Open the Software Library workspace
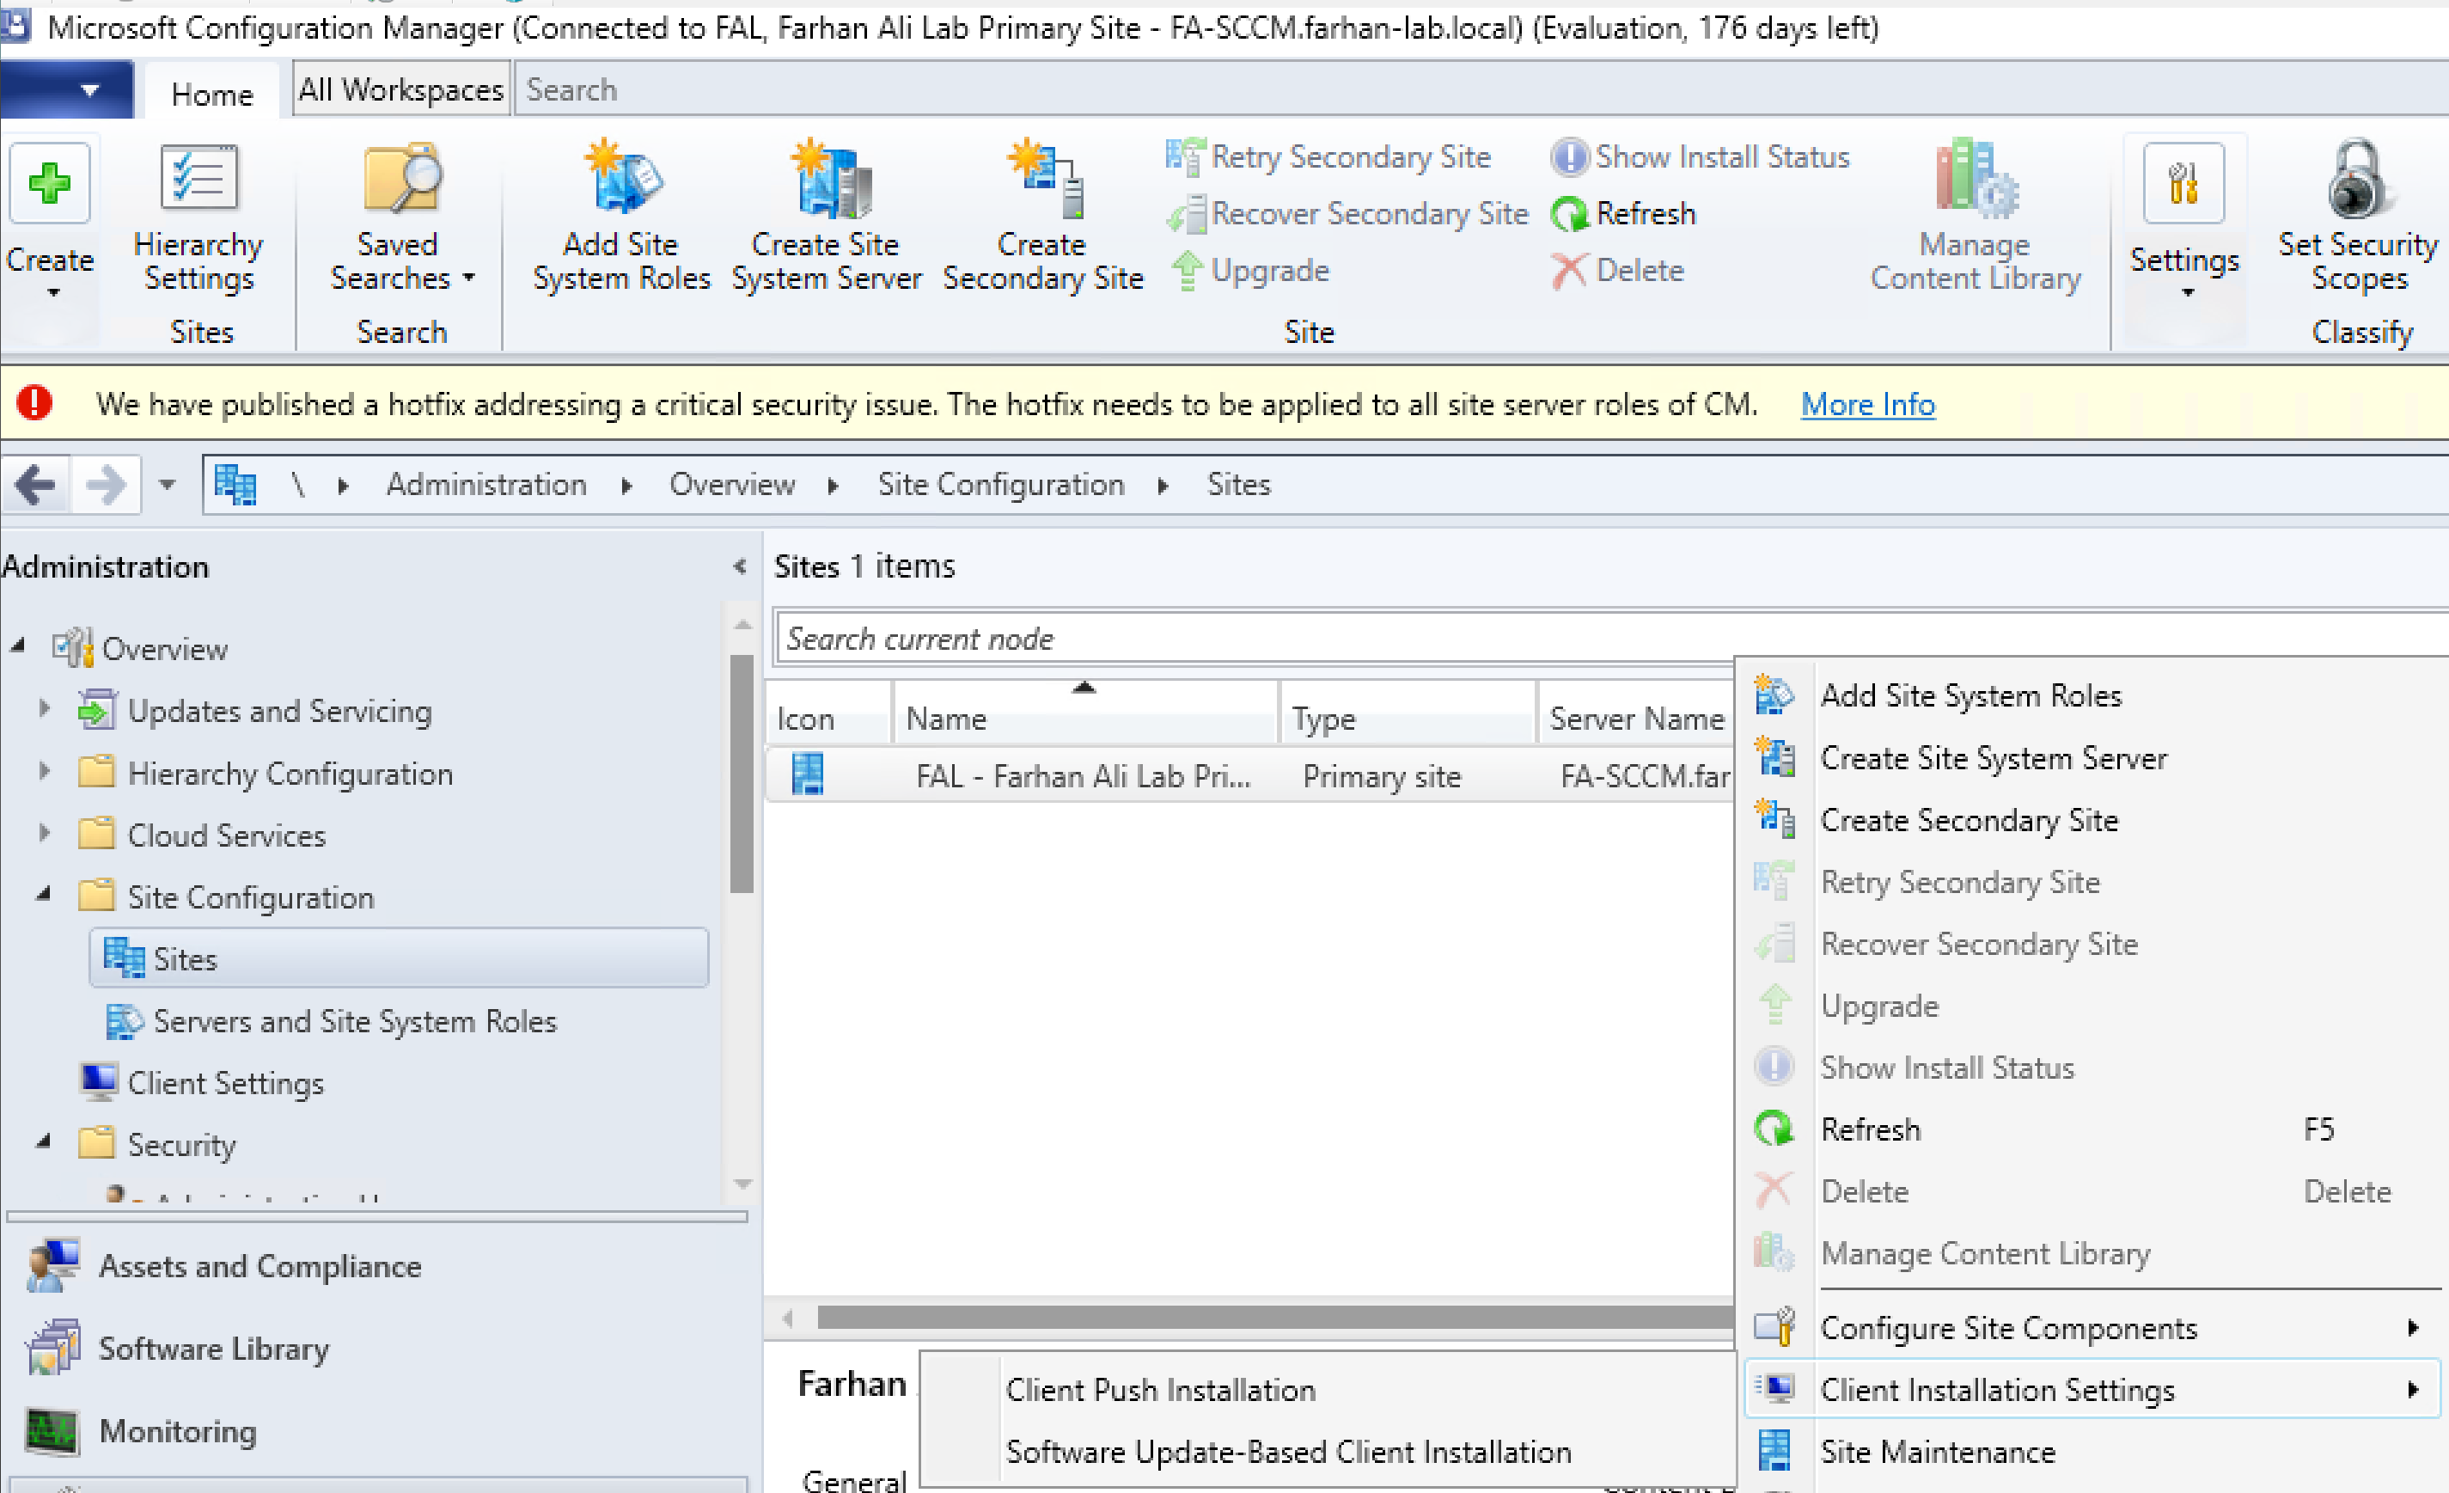 click(213, 1348)
